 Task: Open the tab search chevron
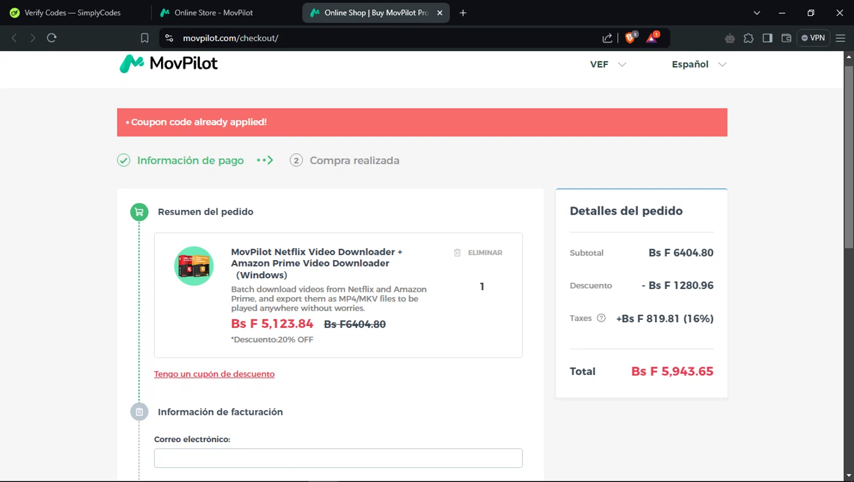(x=757, y=13)
